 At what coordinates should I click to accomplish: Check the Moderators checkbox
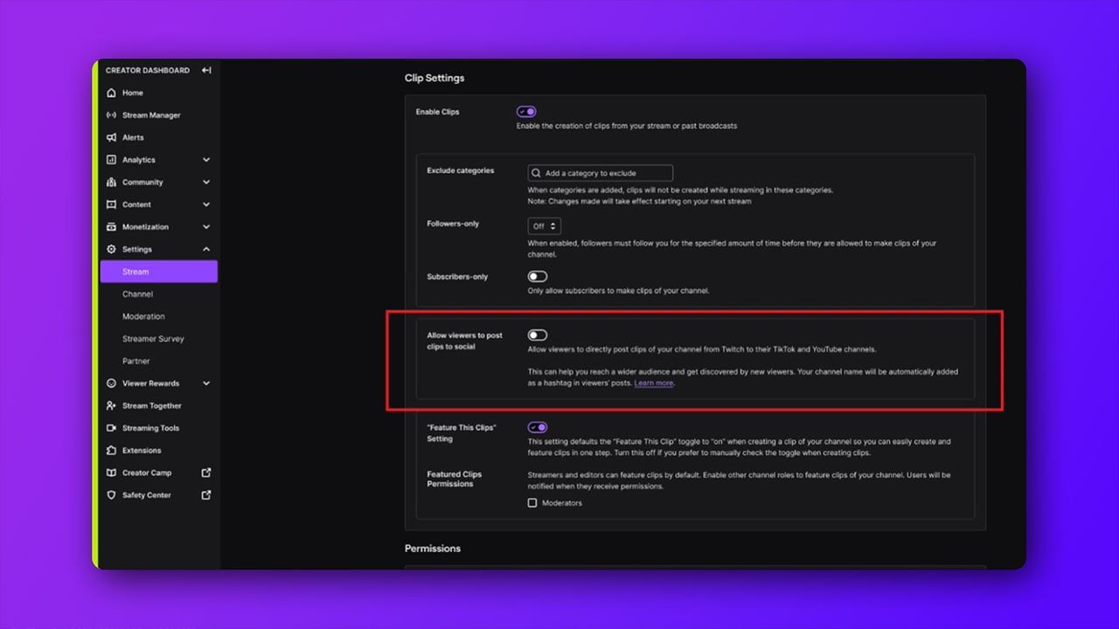point(532,503)
